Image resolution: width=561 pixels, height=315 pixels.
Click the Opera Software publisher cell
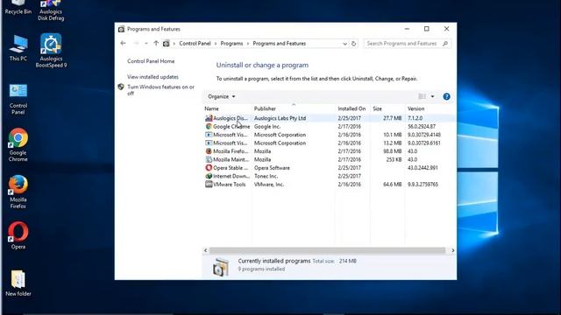pos(272,168)
